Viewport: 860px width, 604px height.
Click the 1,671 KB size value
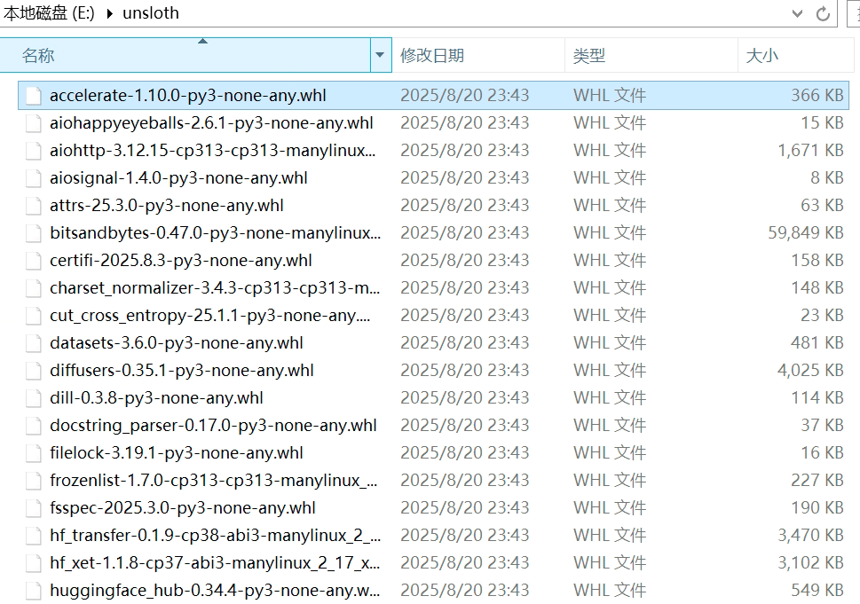(x=810, y=150)
